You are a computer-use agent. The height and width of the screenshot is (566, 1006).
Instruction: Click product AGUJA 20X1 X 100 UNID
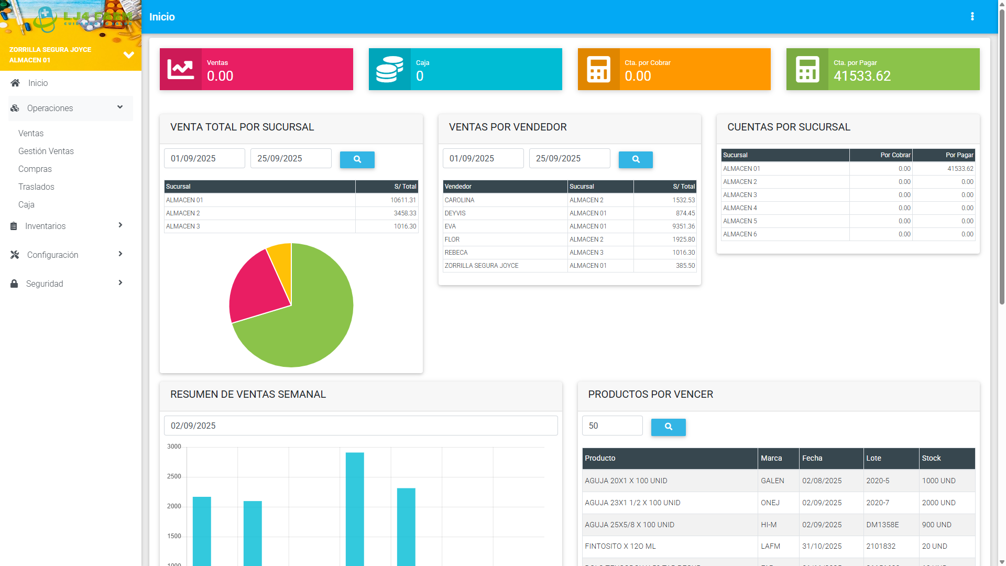click(x=626, y=481)
